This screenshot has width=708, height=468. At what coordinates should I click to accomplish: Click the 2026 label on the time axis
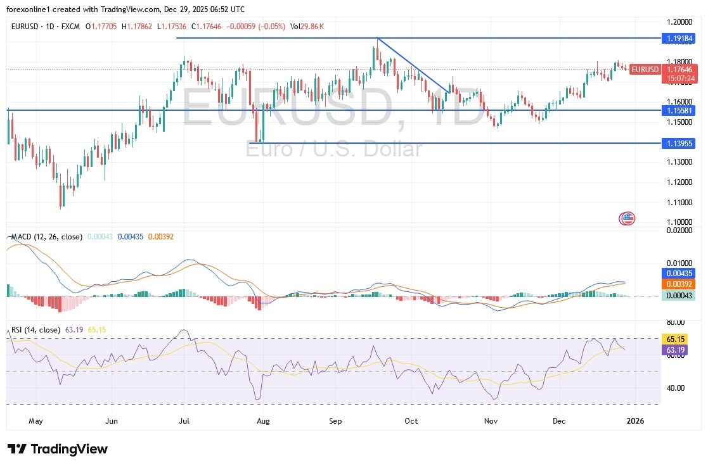[x=636, y=421]
